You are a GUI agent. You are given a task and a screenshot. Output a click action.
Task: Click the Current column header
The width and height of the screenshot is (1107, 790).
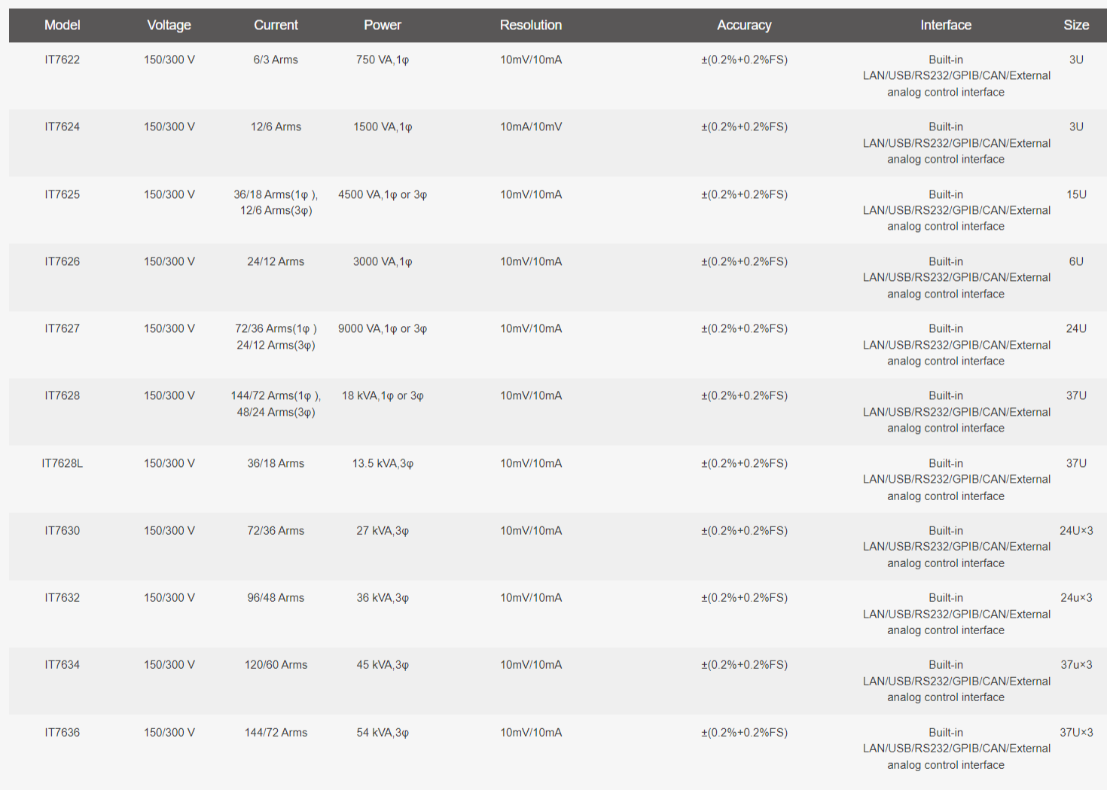point(276,25)
